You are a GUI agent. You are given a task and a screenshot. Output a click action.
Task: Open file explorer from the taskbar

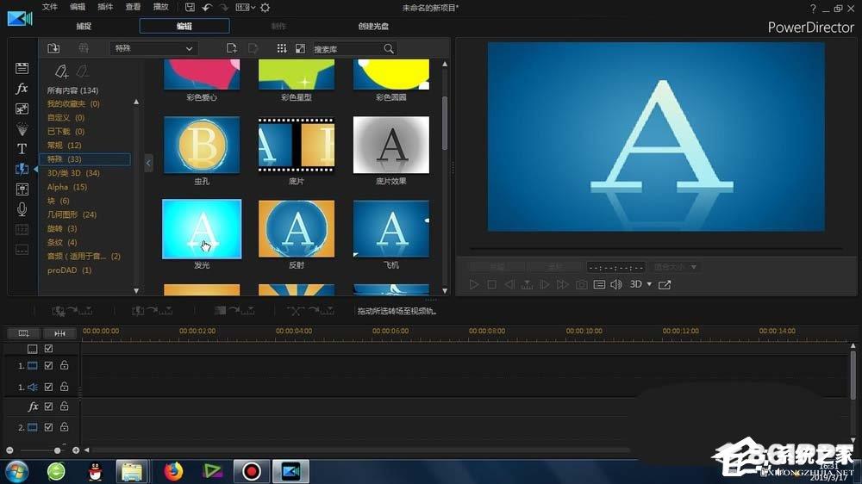pos(132,471)
